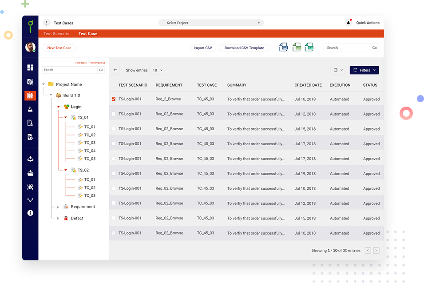This screenshot has width=424, height=283.
Task: Click the settings gear sidebar icon
Action: 30,82
